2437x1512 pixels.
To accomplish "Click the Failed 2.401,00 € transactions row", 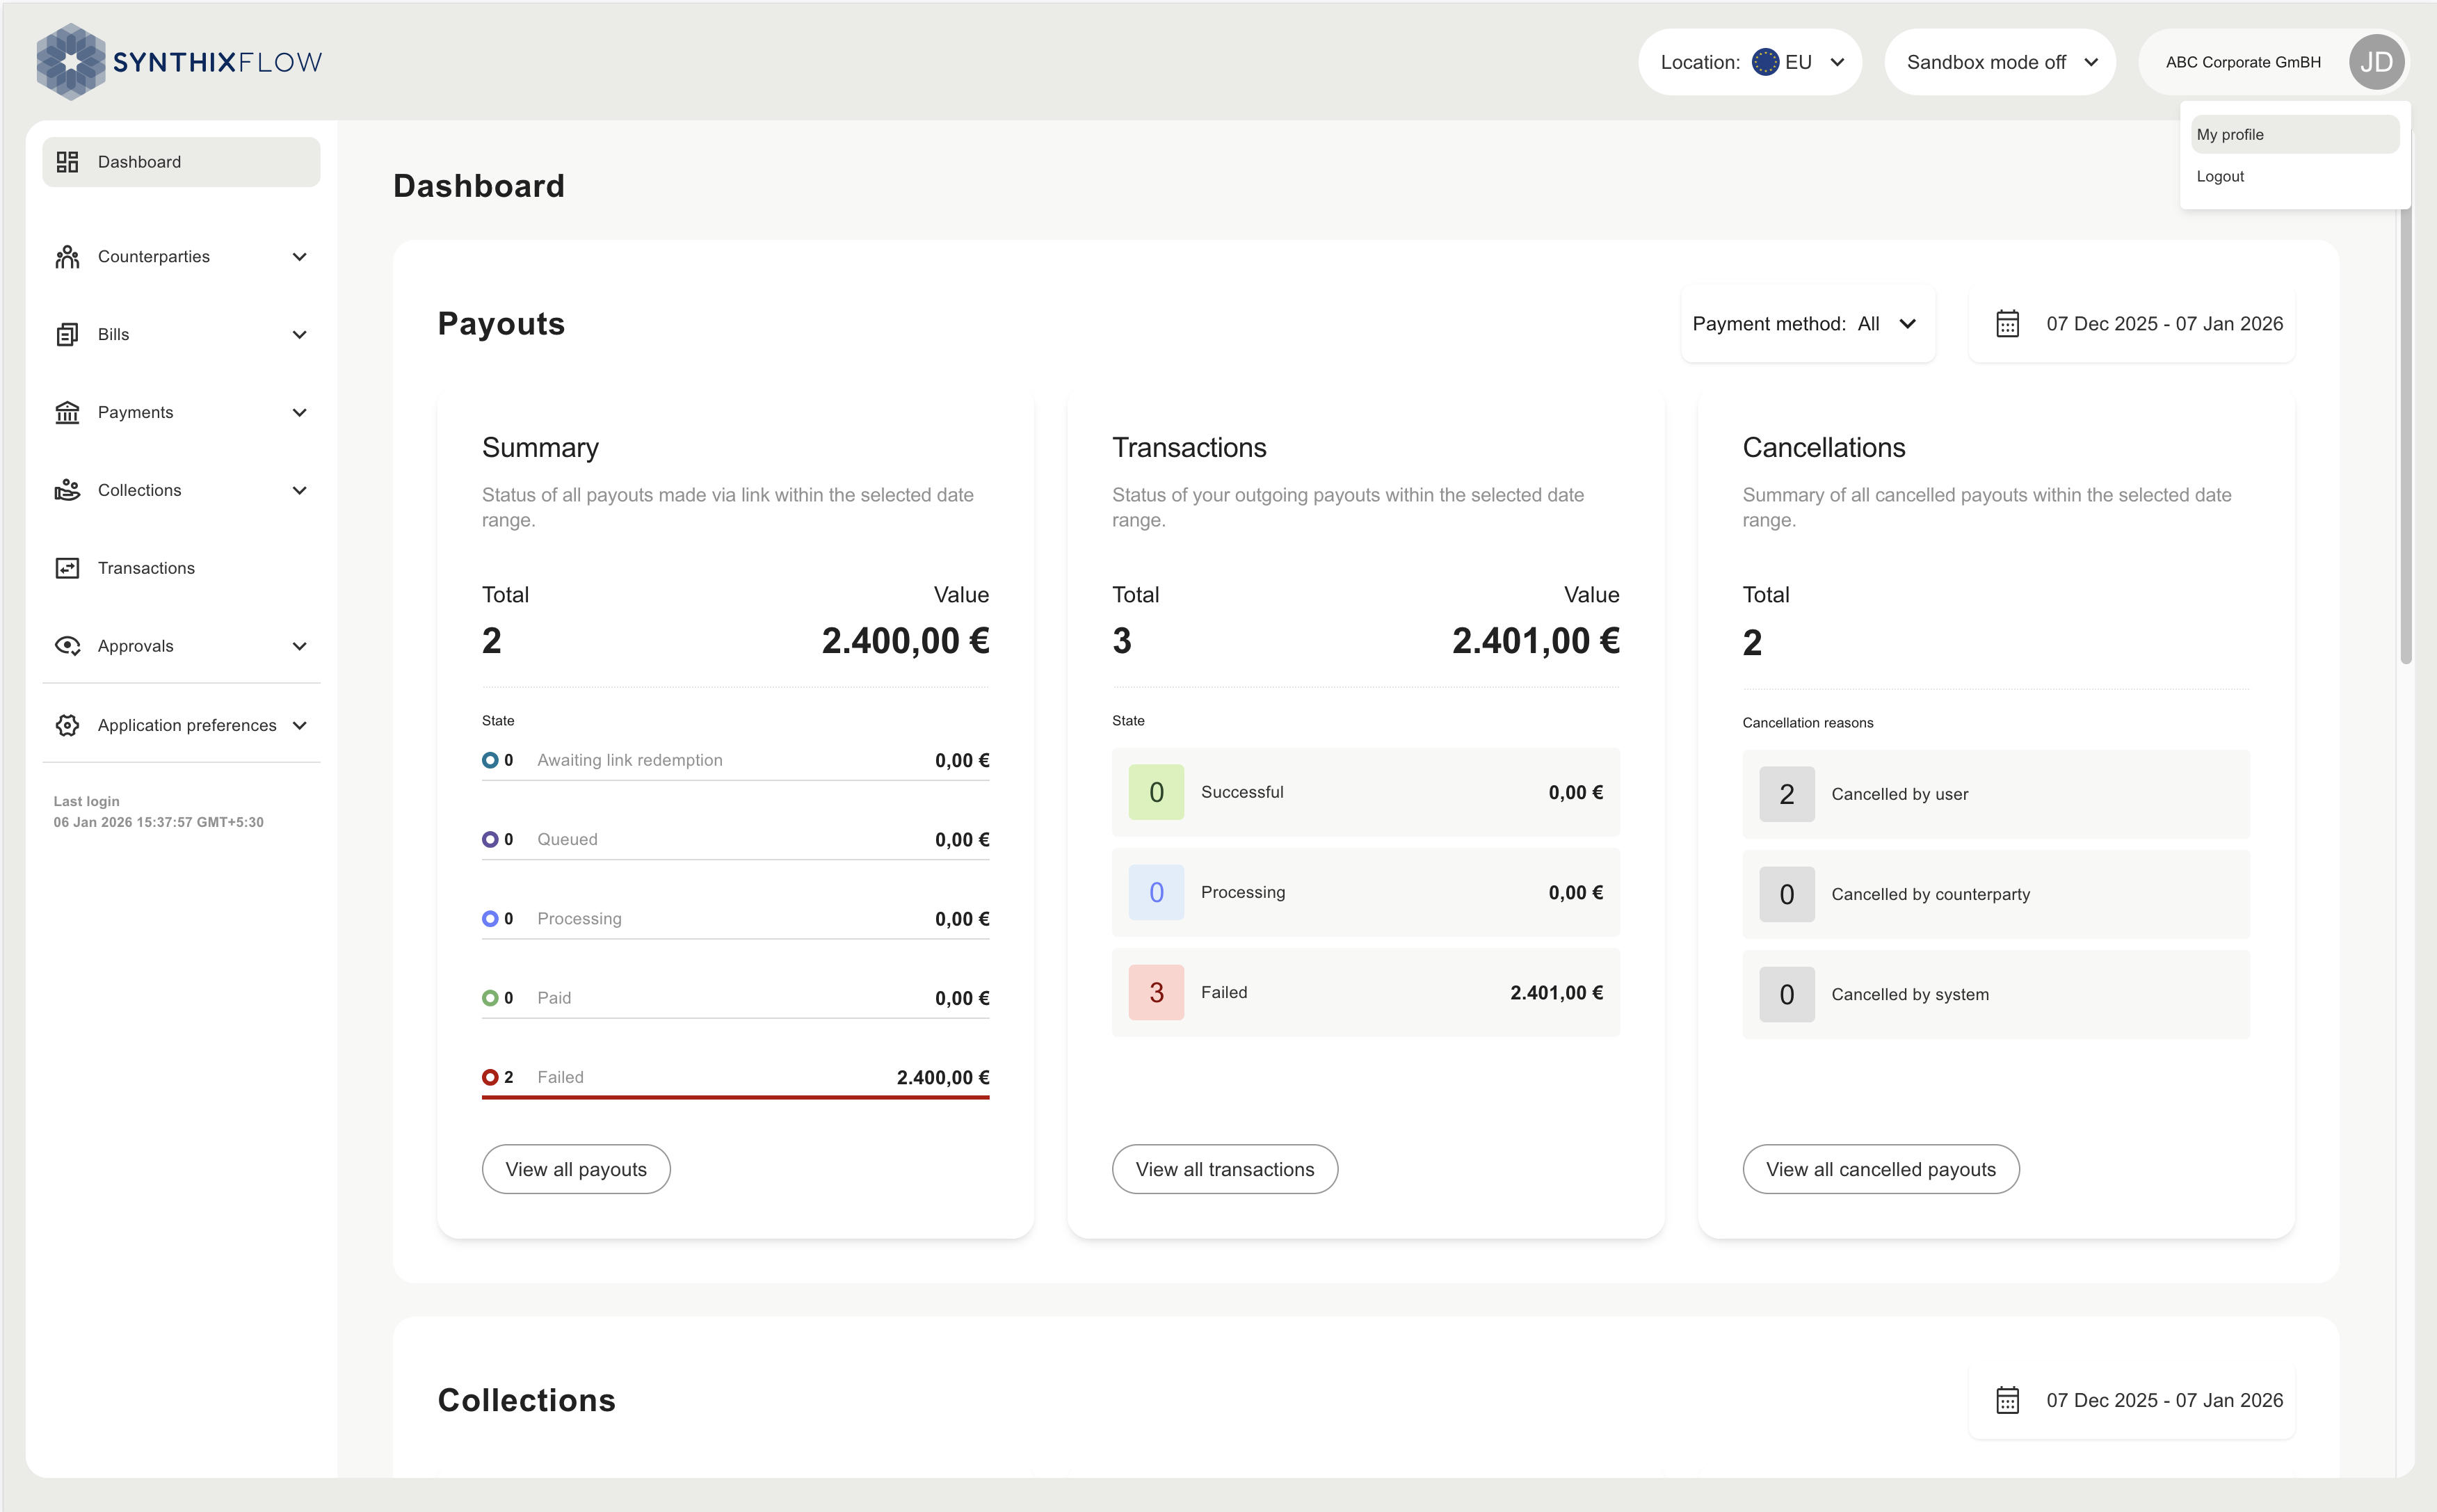I will (x=1366, y=992).
